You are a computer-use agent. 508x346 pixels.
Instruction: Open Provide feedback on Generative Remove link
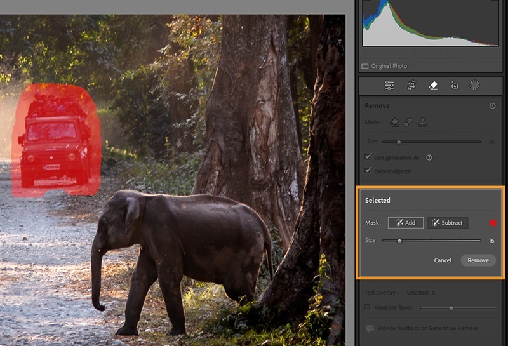427,328
